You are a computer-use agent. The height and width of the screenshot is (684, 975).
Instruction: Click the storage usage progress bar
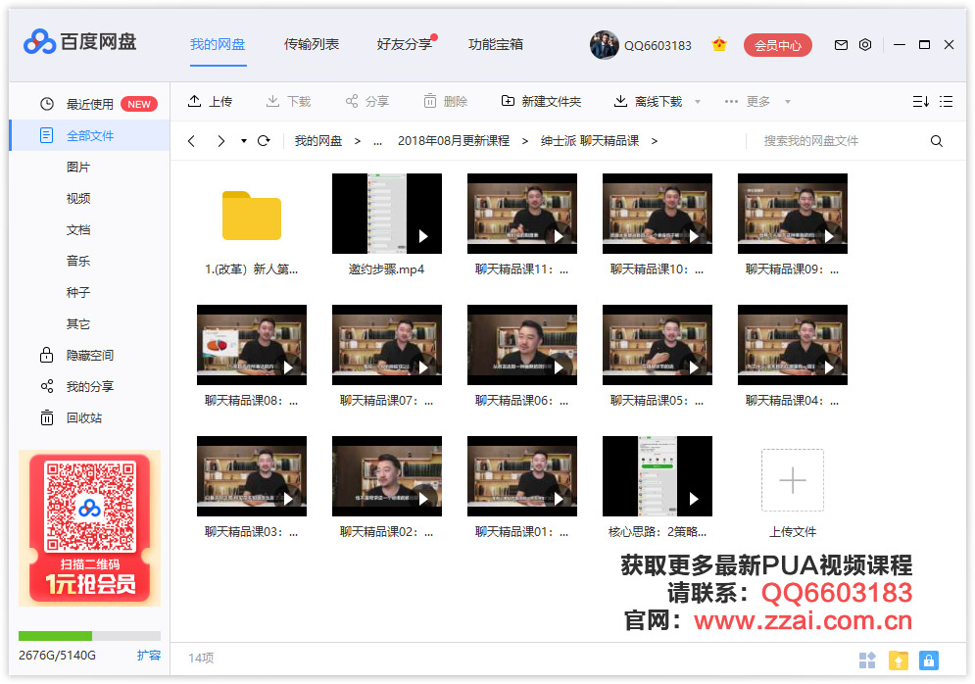[x=89, y=636]
